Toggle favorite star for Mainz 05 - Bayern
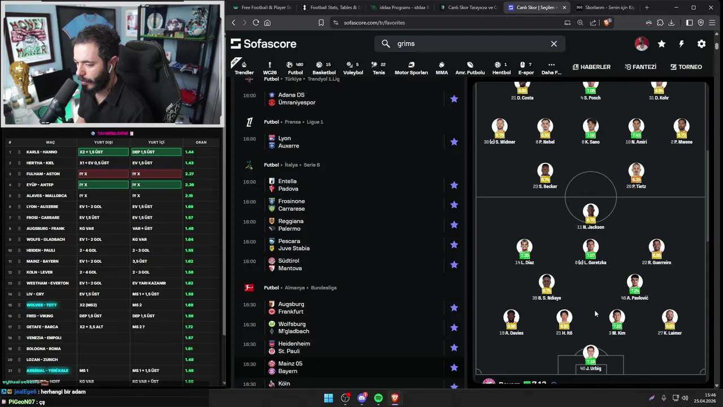 (x=454, y=367)
